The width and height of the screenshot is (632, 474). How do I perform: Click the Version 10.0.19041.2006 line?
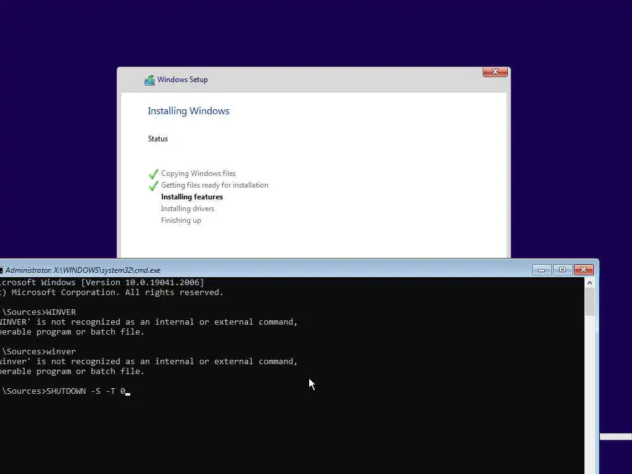(x=102, y=282)
